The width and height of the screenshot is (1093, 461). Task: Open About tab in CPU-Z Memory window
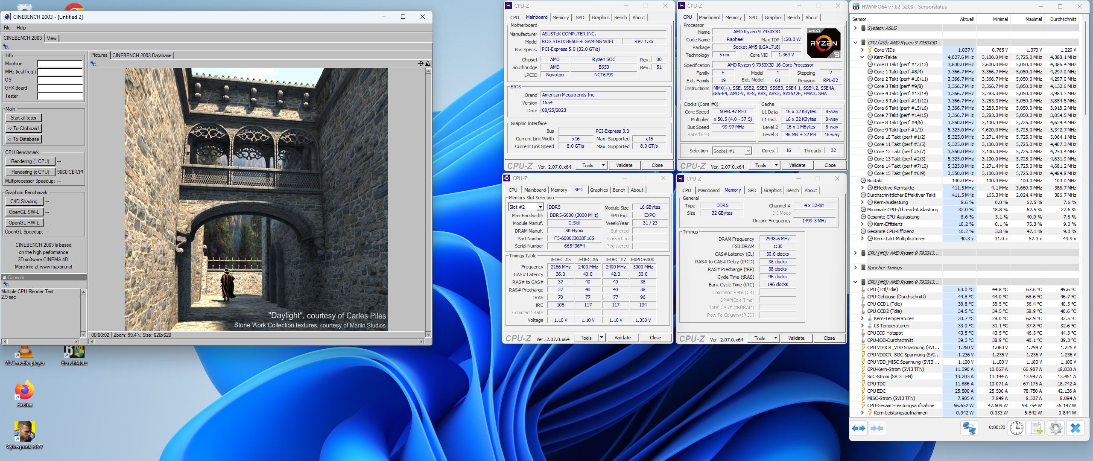click(811, 190)
